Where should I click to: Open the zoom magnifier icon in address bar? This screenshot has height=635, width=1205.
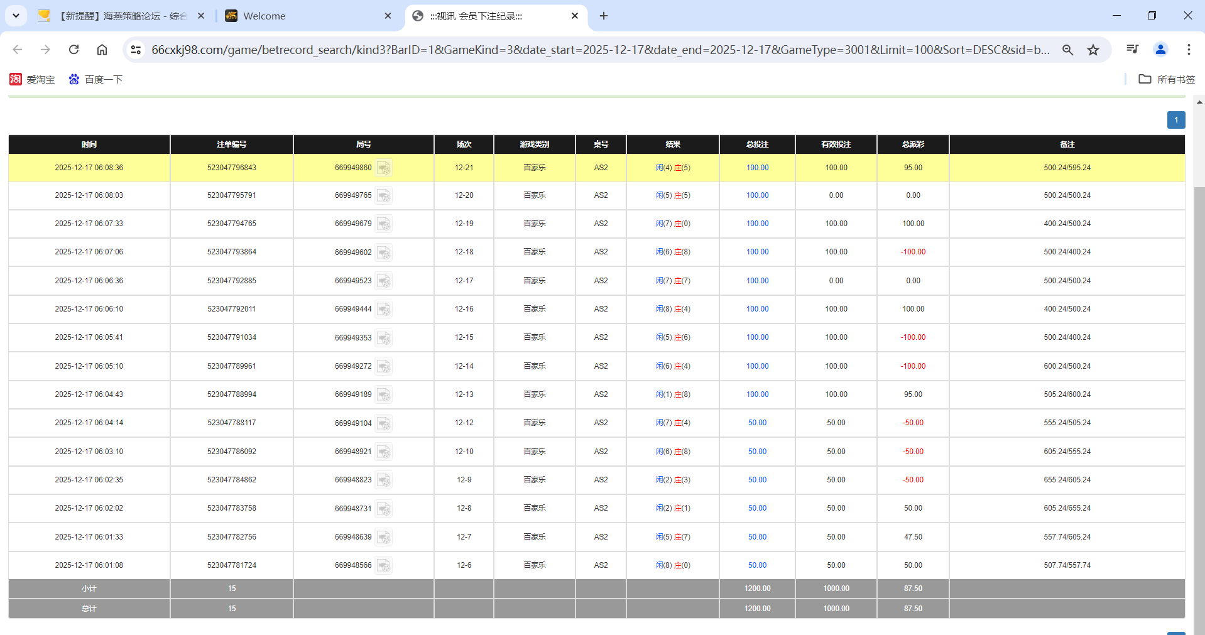[x=1067, y=50]
